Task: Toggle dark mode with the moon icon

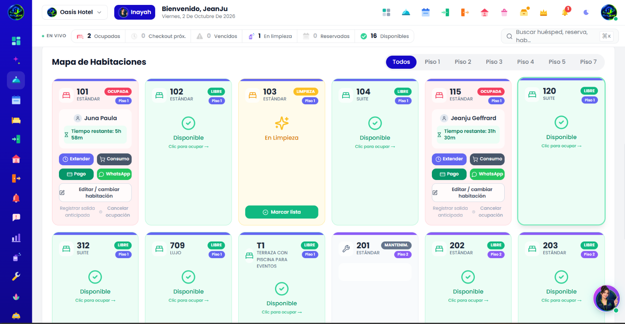Action: 586,12
